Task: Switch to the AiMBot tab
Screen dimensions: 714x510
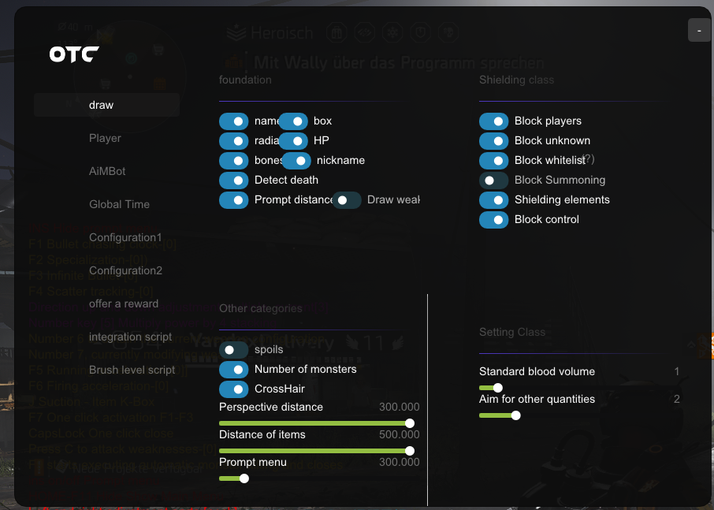Action: point(107,171)
